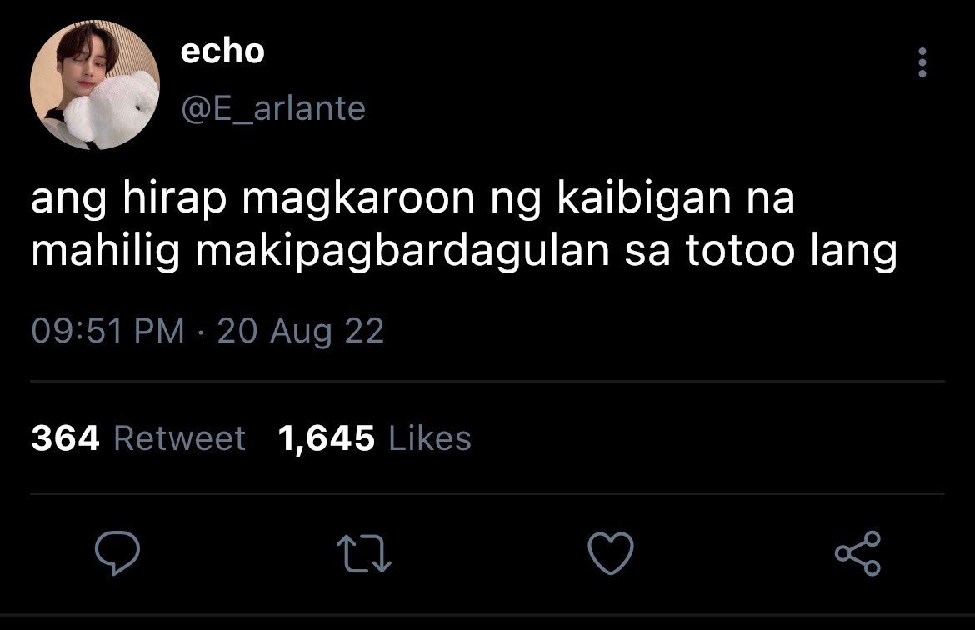
Task: Click the 20 Aug 22 date
Action: coord(300,330)
